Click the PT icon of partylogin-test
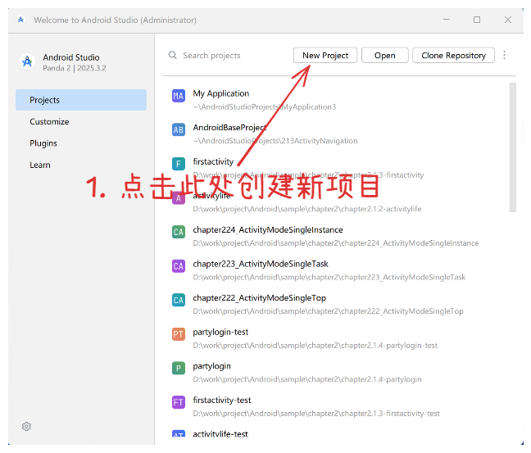The image size is (531, 453). [x=179, y=334]
